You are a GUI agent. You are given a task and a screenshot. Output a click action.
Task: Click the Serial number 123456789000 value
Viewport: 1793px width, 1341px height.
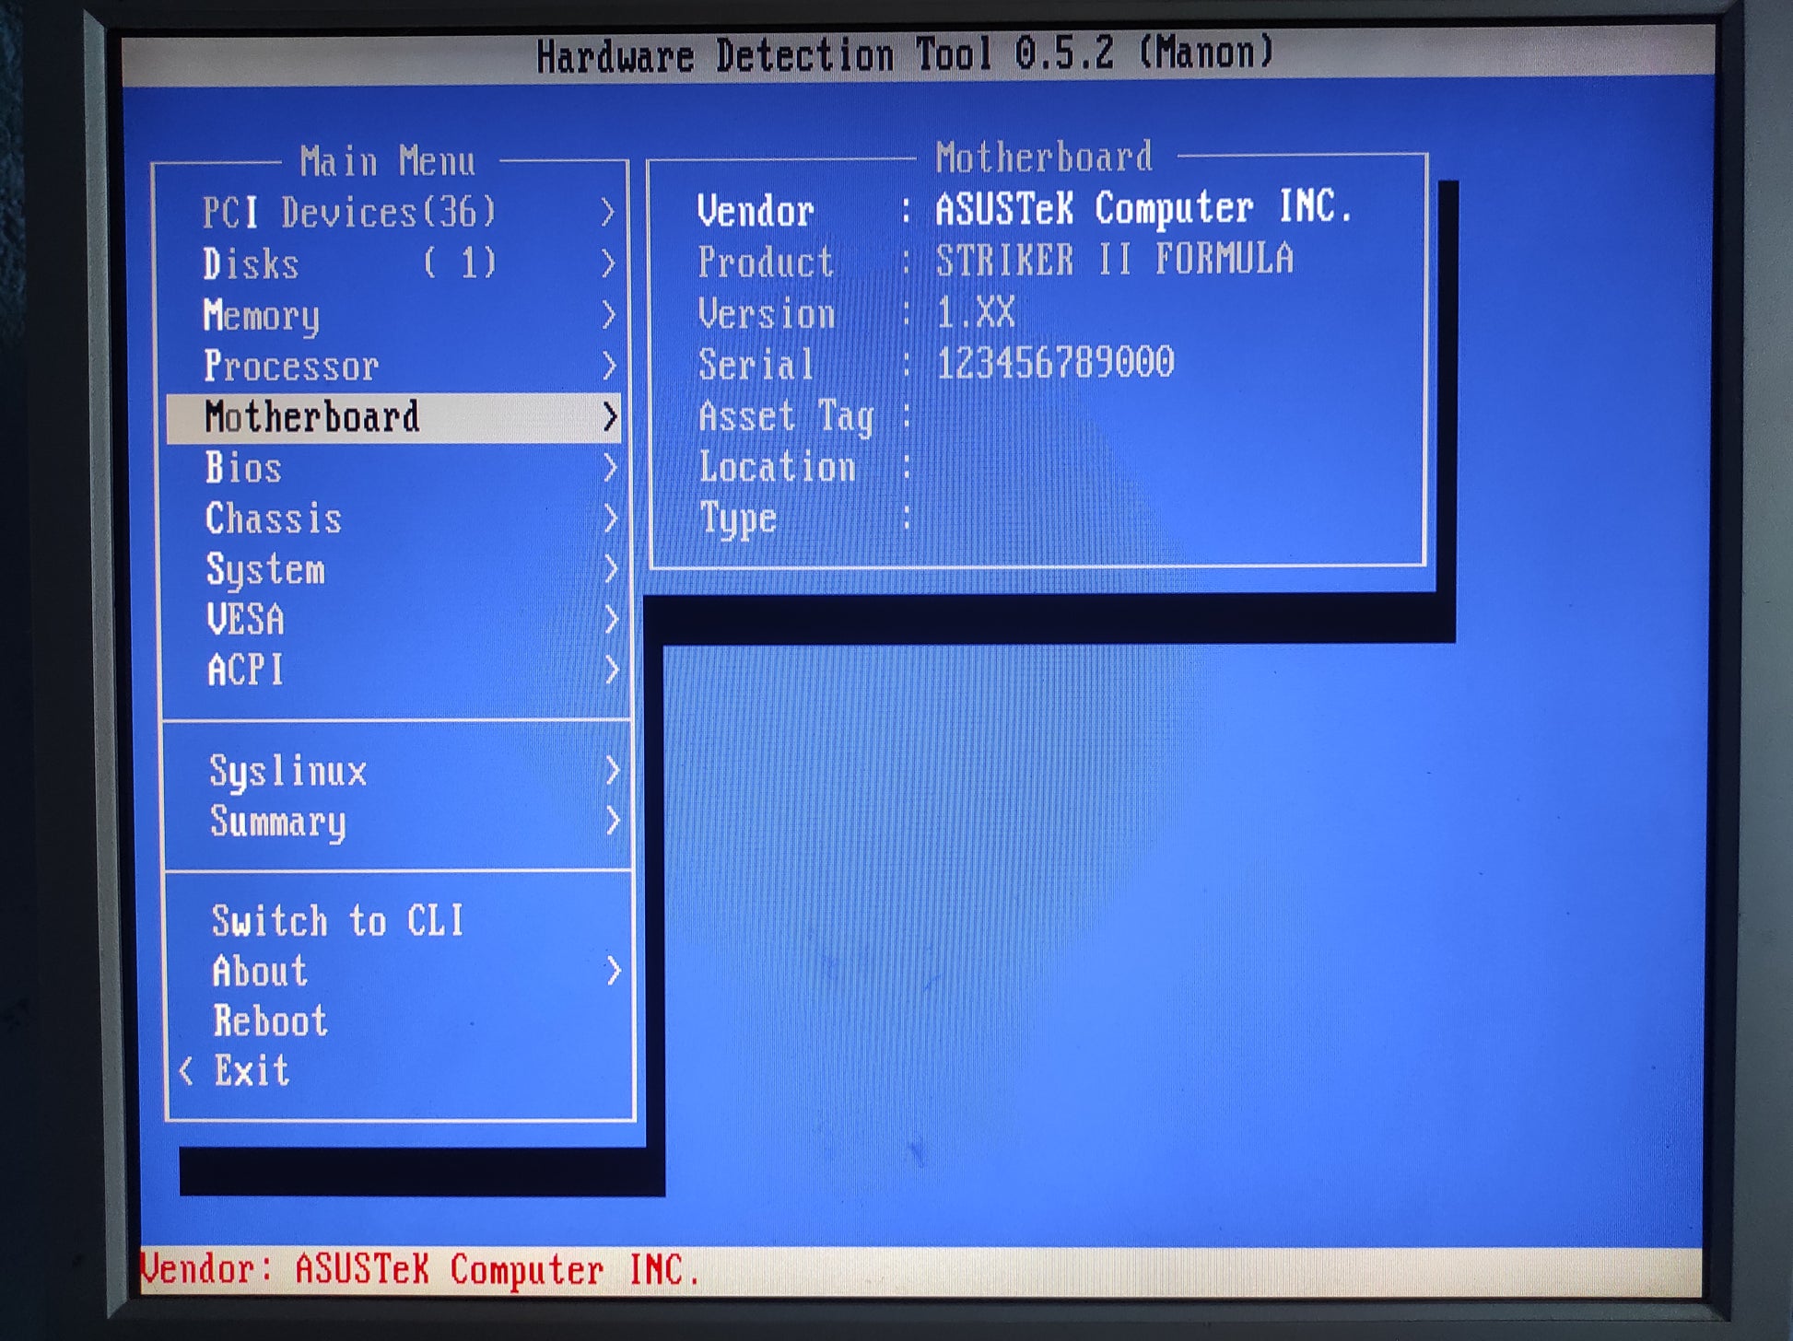tap(1055, 362)
